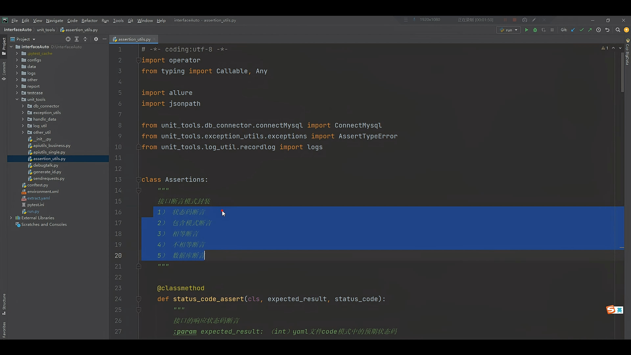Show Git history clock icon
Screen dimensions: 631x355
coord(598,30)
